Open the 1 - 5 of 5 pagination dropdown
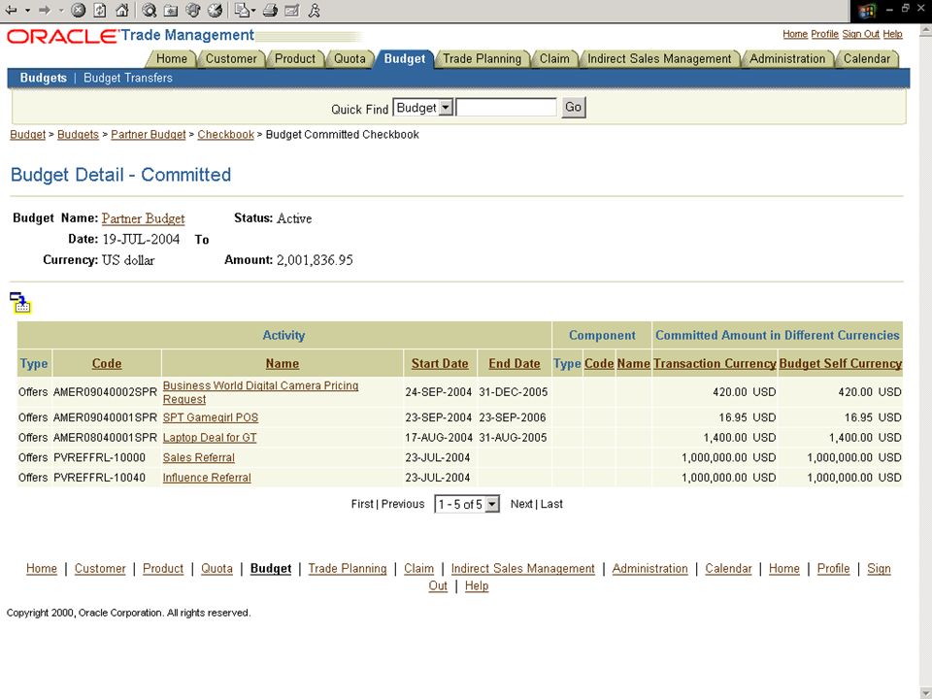The width and height of the screenshot is (932, 699). [467, 504]
